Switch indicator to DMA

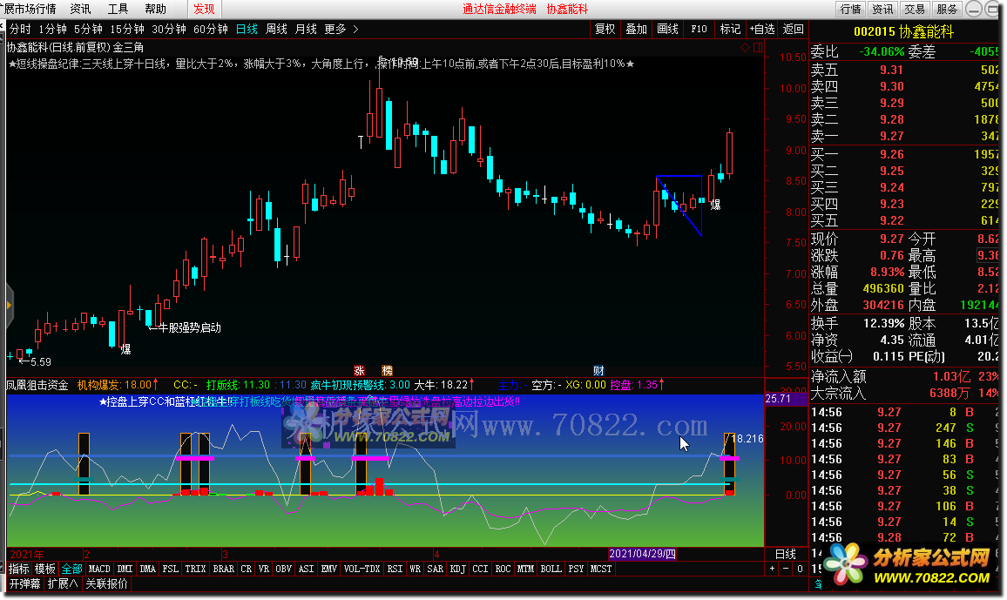(x=148, y=569)
